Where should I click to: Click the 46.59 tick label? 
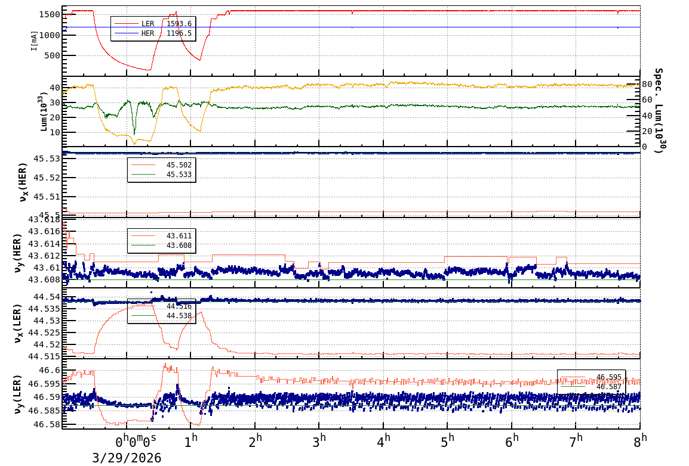point(47,397)
